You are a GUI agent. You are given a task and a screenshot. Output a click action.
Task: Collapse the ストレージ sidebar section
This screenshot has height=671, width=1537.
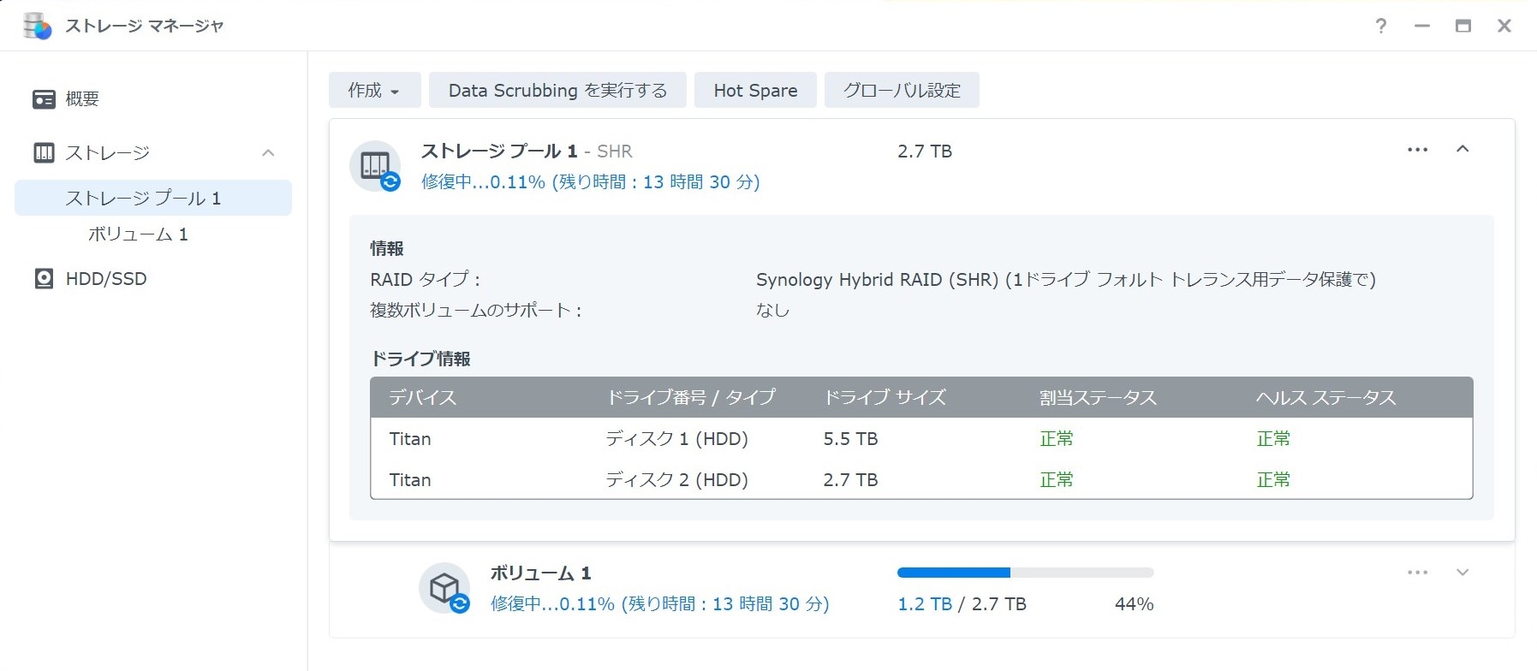click(x=268, y=153)
